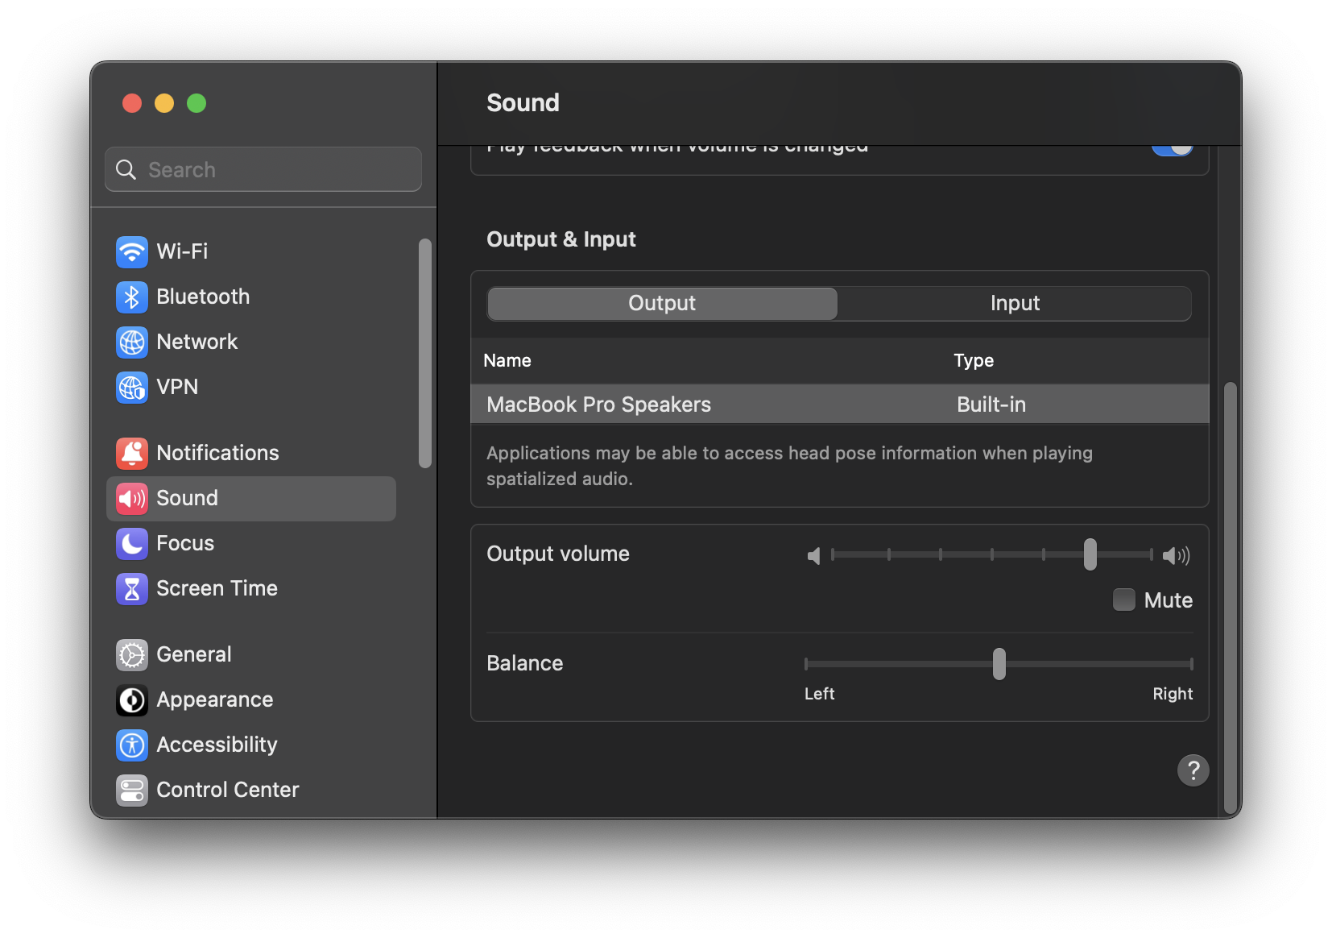The image size is (1332, 938).
Task: Select the Network globe icon
Action: pyautogui.click(x=132, y=342)
